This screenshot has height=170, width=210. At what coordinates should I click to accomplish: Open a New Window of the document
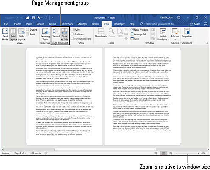139,30
